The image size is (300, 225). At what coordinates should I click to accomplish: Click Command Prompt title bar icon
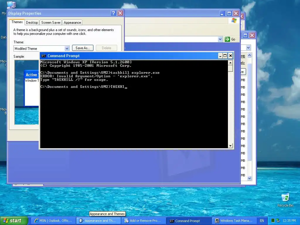click(43, 56)
